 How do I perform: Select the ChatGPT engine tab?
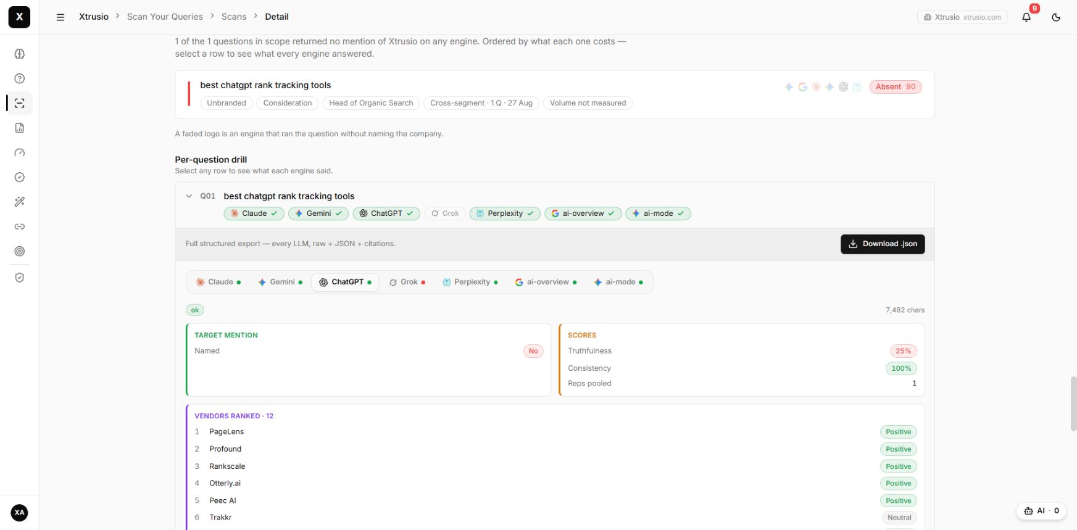[345, 282]
